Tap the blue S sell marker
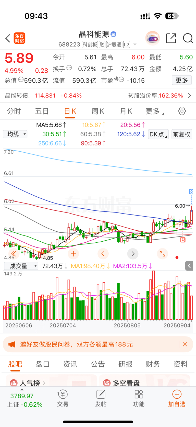Screen dimensions: 196x427 pos(191,192)
